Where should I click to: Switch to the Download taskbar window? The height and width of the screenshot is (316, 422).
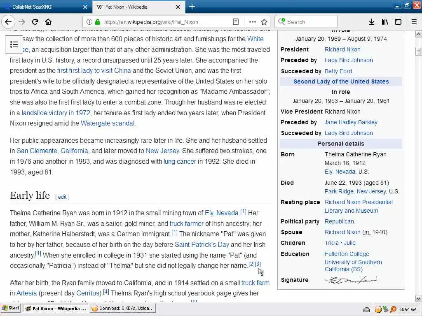(123, 308)
